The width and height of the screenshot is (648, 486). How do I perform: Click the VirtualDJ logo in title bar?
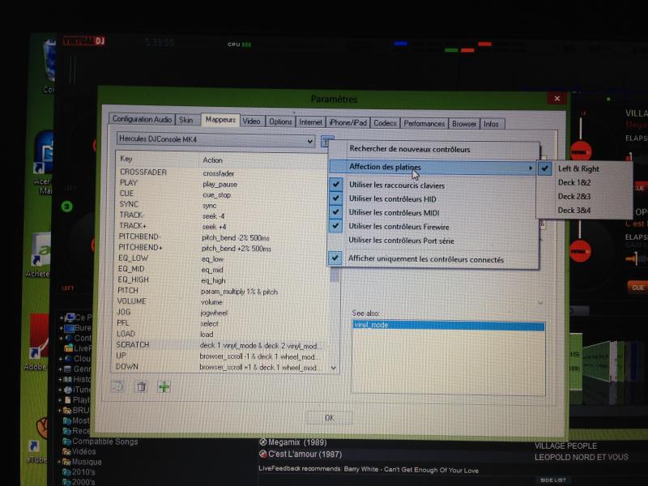click(86, 41)
